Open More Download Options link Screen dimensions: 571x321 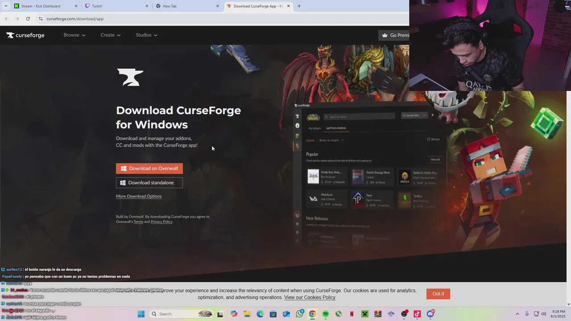click(139, 196)
